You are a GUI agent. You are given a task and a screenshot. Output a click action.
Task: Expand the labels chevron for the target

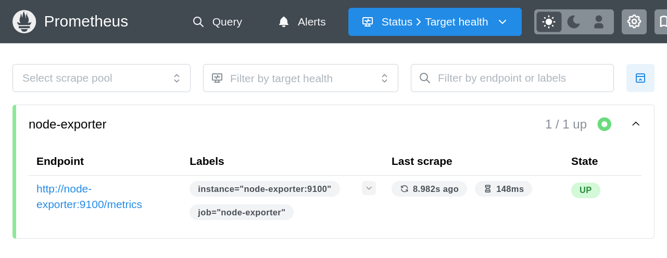point(369,188)
